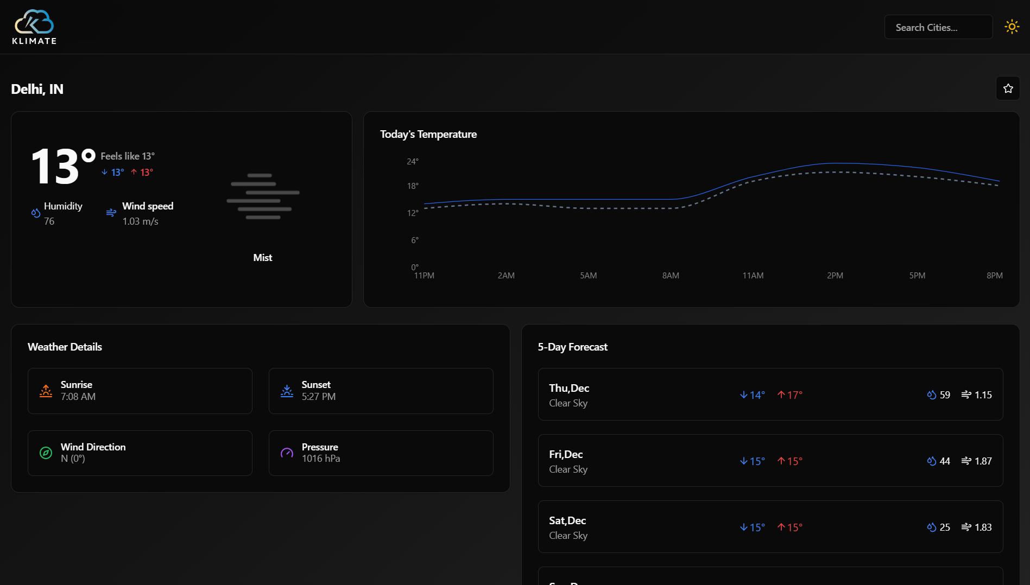Click the humidity droplet icon
Viewport: 1030px width, 585px height.
pyautogui.click(x=36, y=213)
